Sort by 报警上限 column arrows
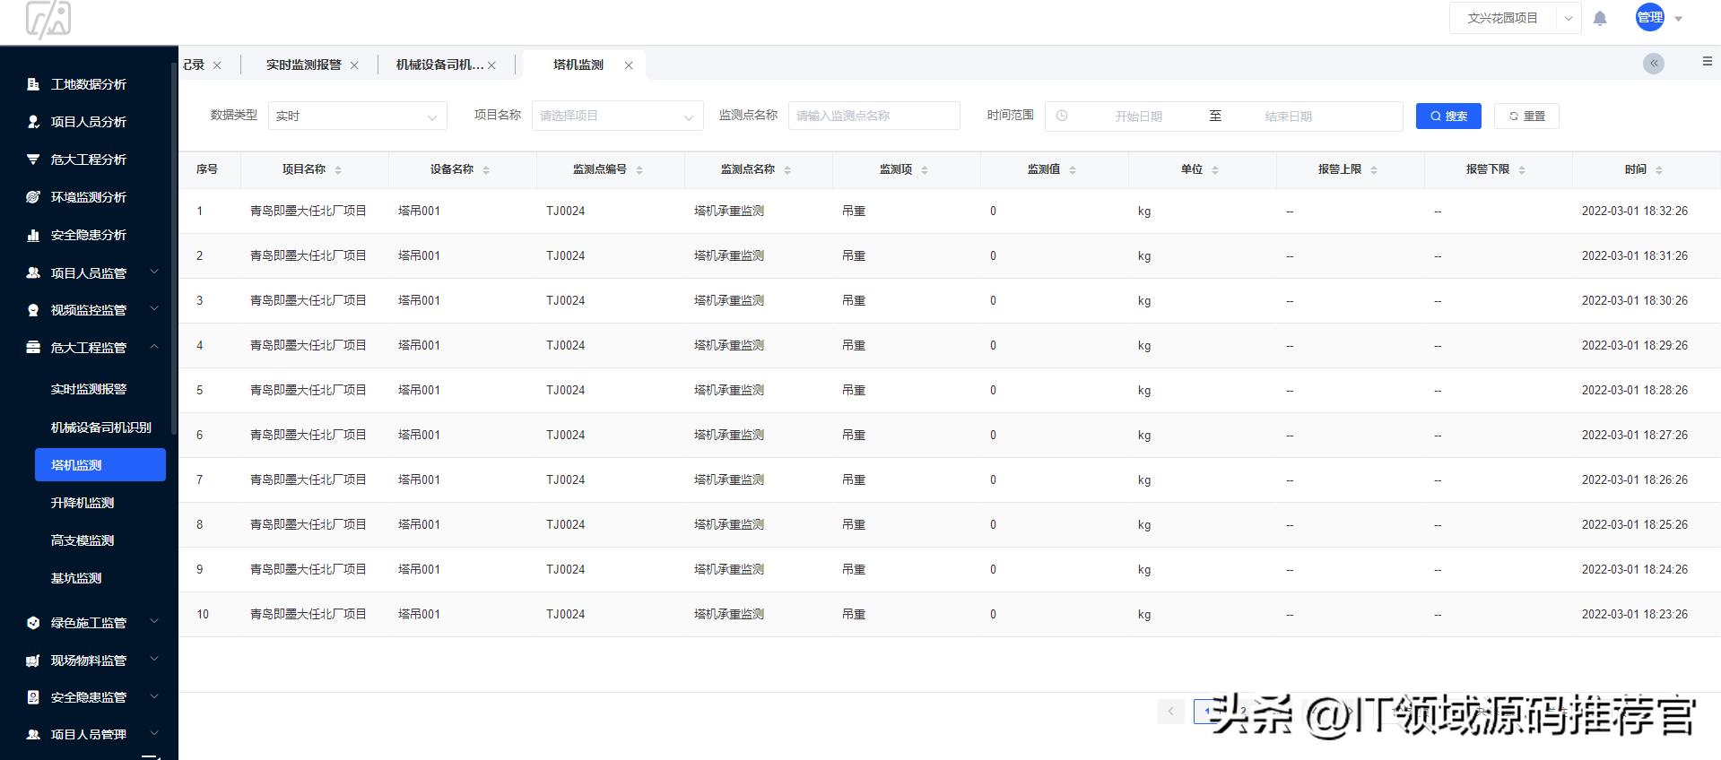The height and width of the screenshot is (760, 1721). point(1374,169)
